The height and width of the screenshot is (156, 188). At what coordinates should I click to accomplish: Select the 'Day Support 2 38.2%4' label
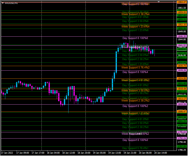pos(135,59)
